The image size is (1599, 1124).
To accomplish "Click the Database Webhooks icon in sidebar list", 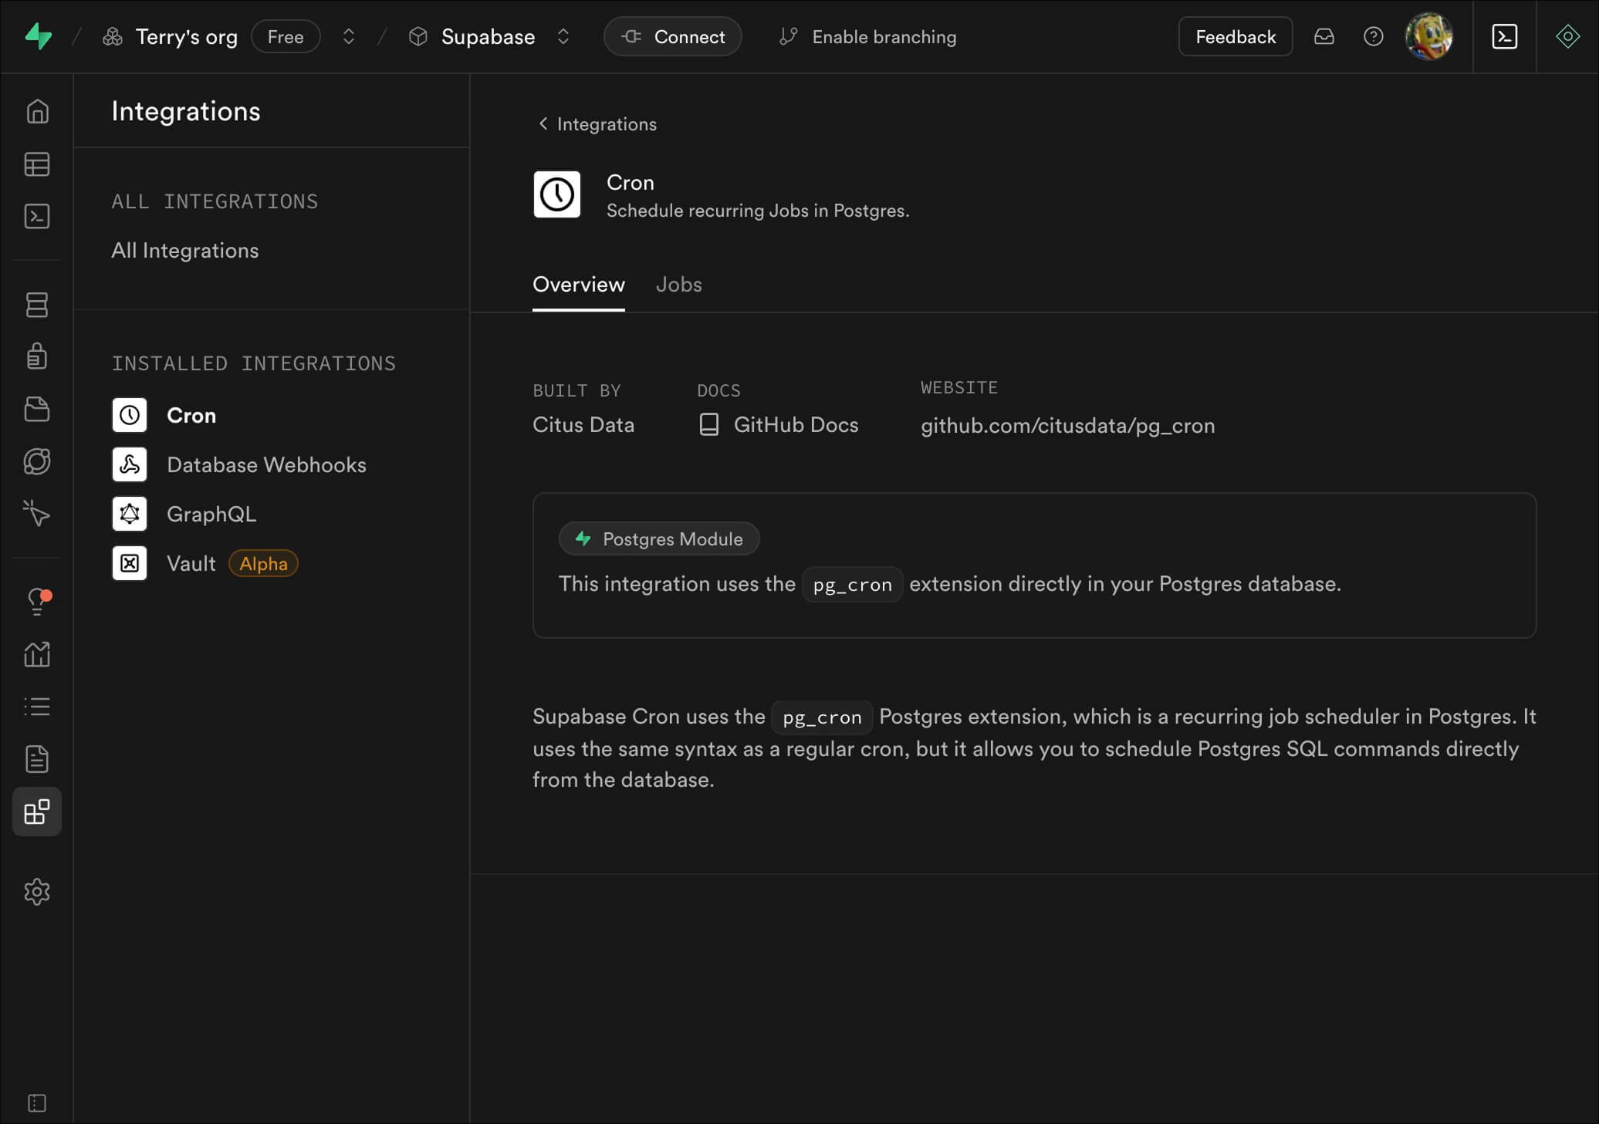I will point(130,464).
